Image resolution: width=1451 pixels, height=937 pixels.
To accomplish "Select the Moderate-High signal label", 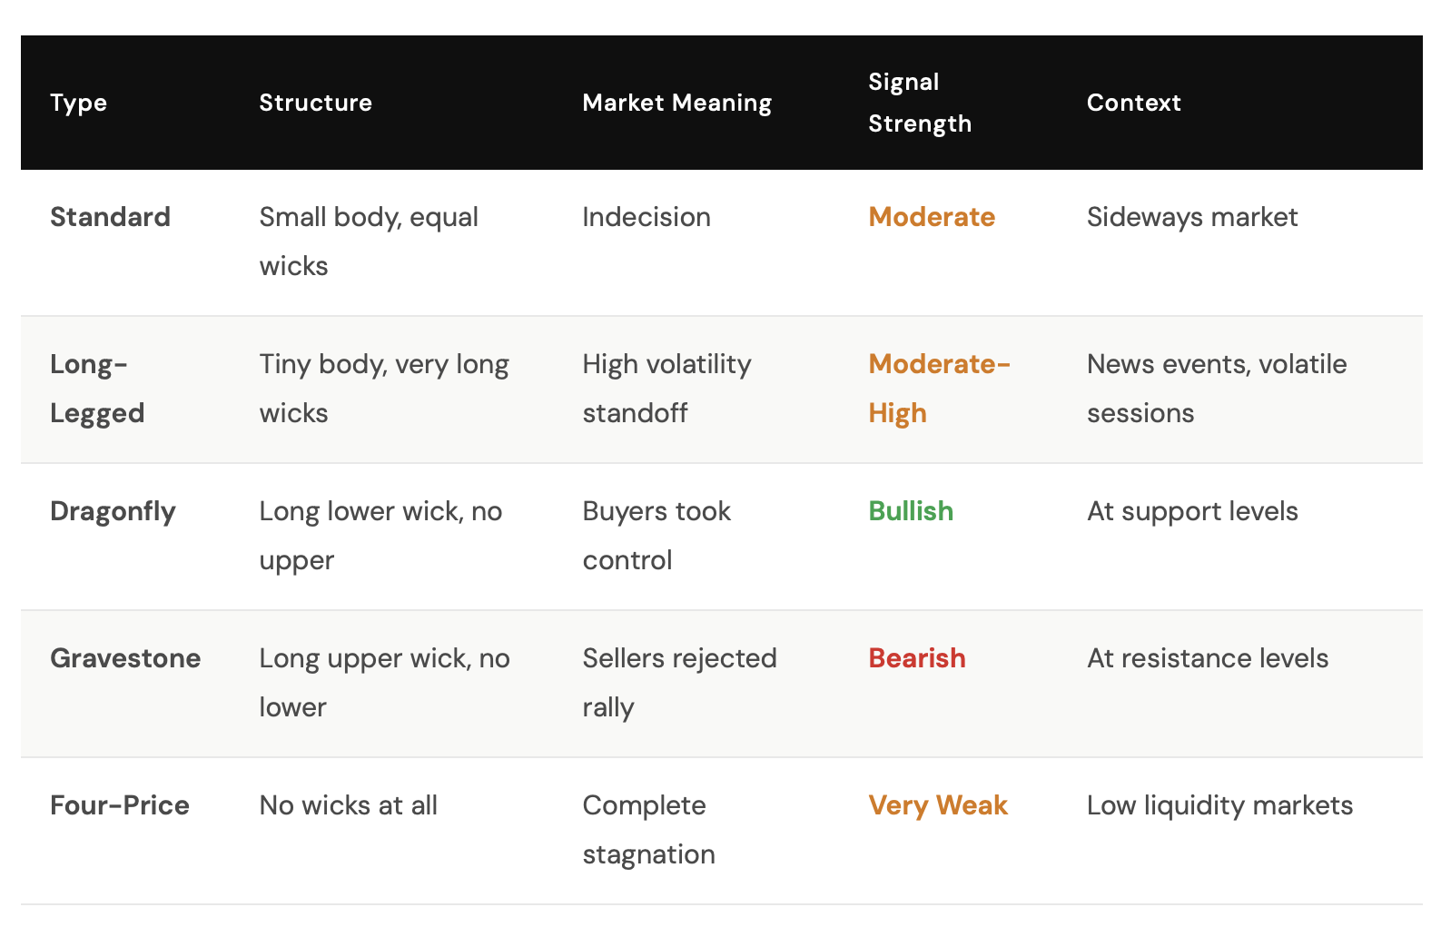I will 939,389.
